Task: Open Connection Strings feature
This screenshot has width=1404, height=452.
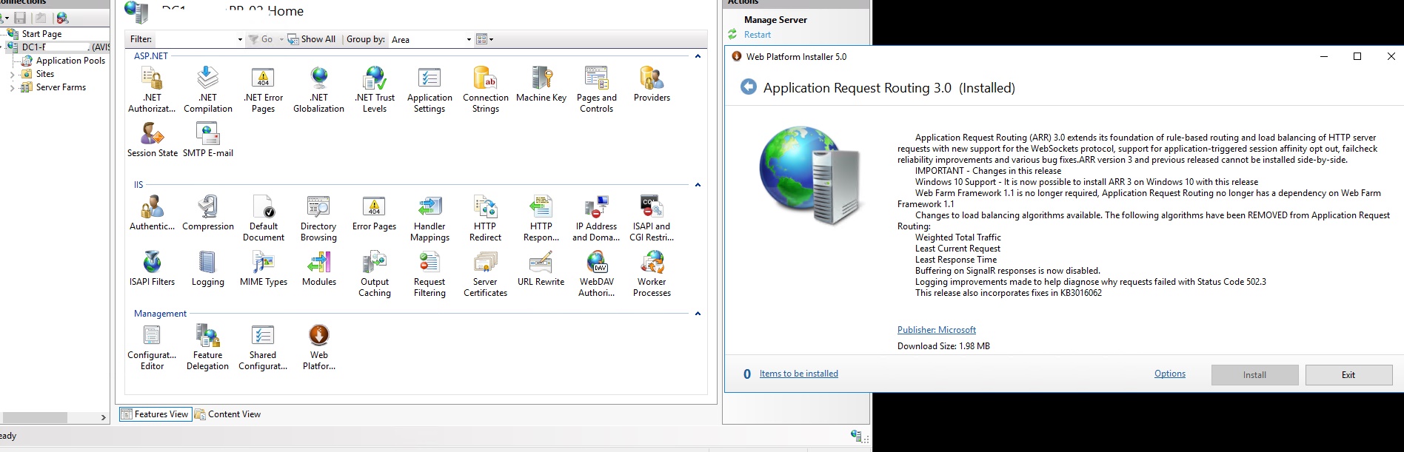Action: click(x=486, y=89)
